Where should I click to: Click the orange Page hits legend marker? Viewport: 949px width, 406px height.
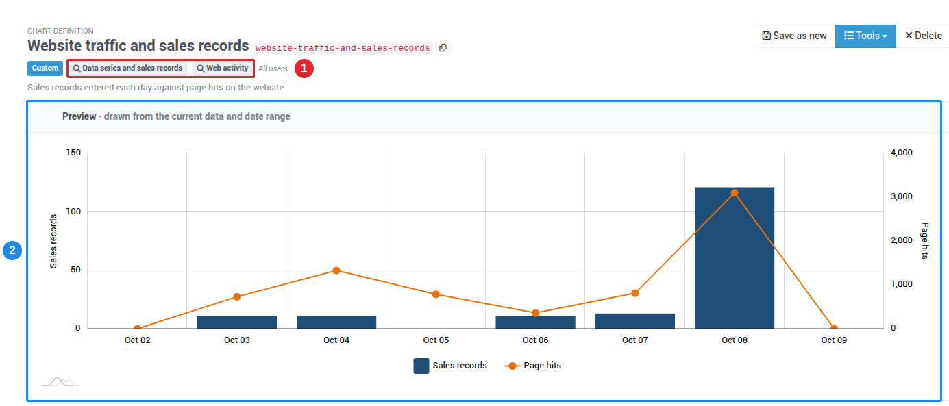tap(512, 366)
